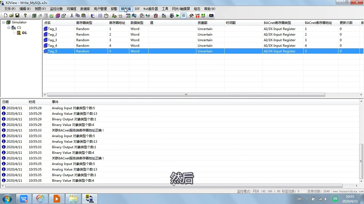Click the hammer and wrench tools icon
The height and width of the screenshot is (204, 364).
191,16
